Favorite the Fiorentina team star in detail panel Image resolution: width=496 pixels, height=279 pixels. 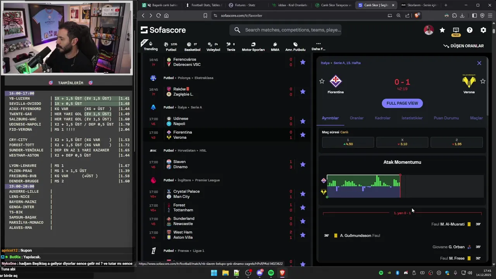(322, 81)
